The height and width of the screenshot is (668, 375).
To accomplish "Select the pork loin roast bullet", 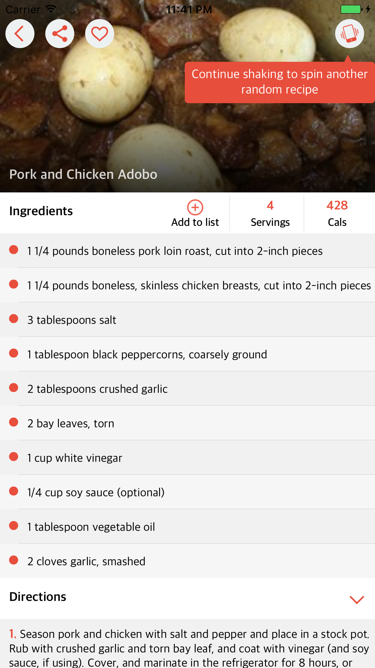I will (x=14, y=250).
